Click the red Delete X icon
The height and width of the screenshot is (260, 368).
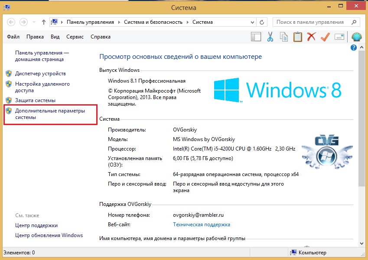(311, 36)
